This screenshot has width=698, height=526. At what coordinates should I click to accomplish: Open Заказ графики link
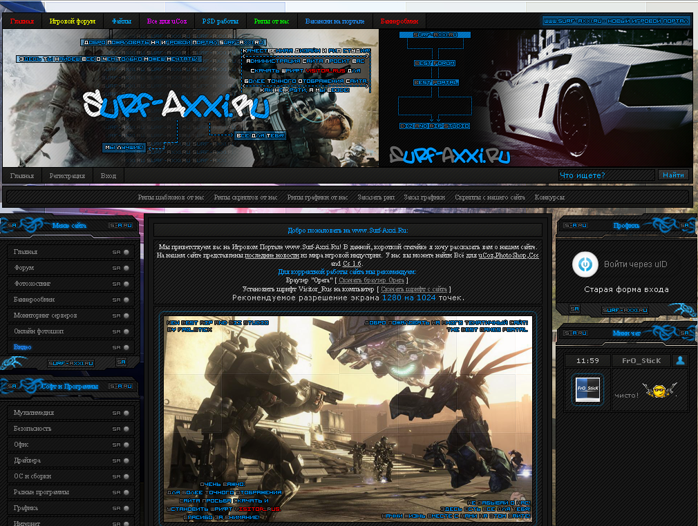424,197
